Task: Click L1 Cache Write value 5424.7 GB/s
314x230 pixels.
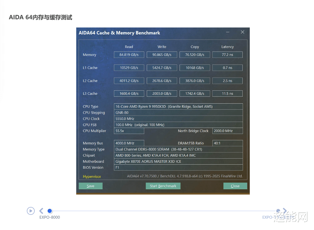Action: point(162,68)
